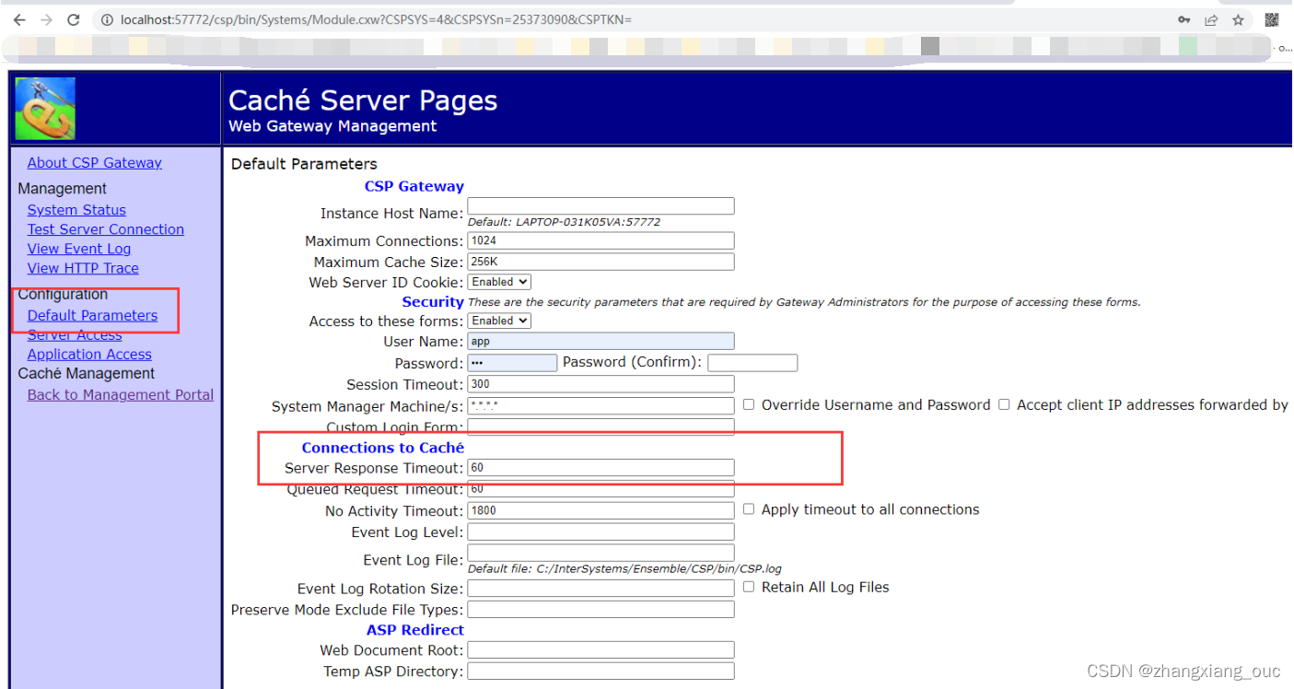Click the Event Log Rotation Size field
Screen dimensions: 1294x689
point(600,588)
